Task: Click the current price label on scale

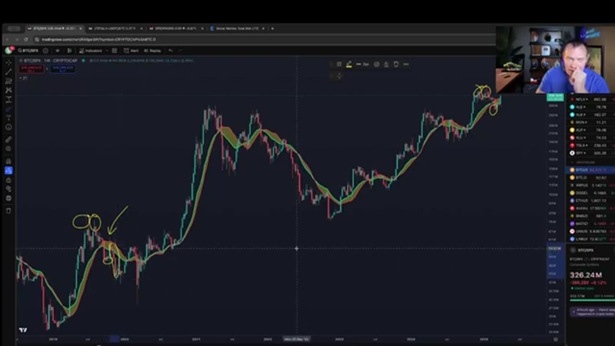Action: (x=554, y=98)
